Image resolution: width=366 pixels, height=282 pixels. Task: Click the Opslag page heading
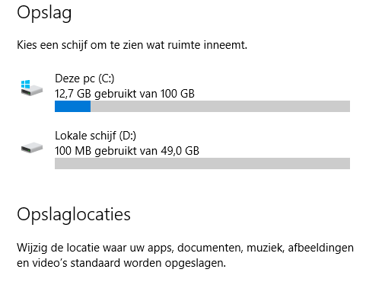pyautogui.click(x=44, y=13)
